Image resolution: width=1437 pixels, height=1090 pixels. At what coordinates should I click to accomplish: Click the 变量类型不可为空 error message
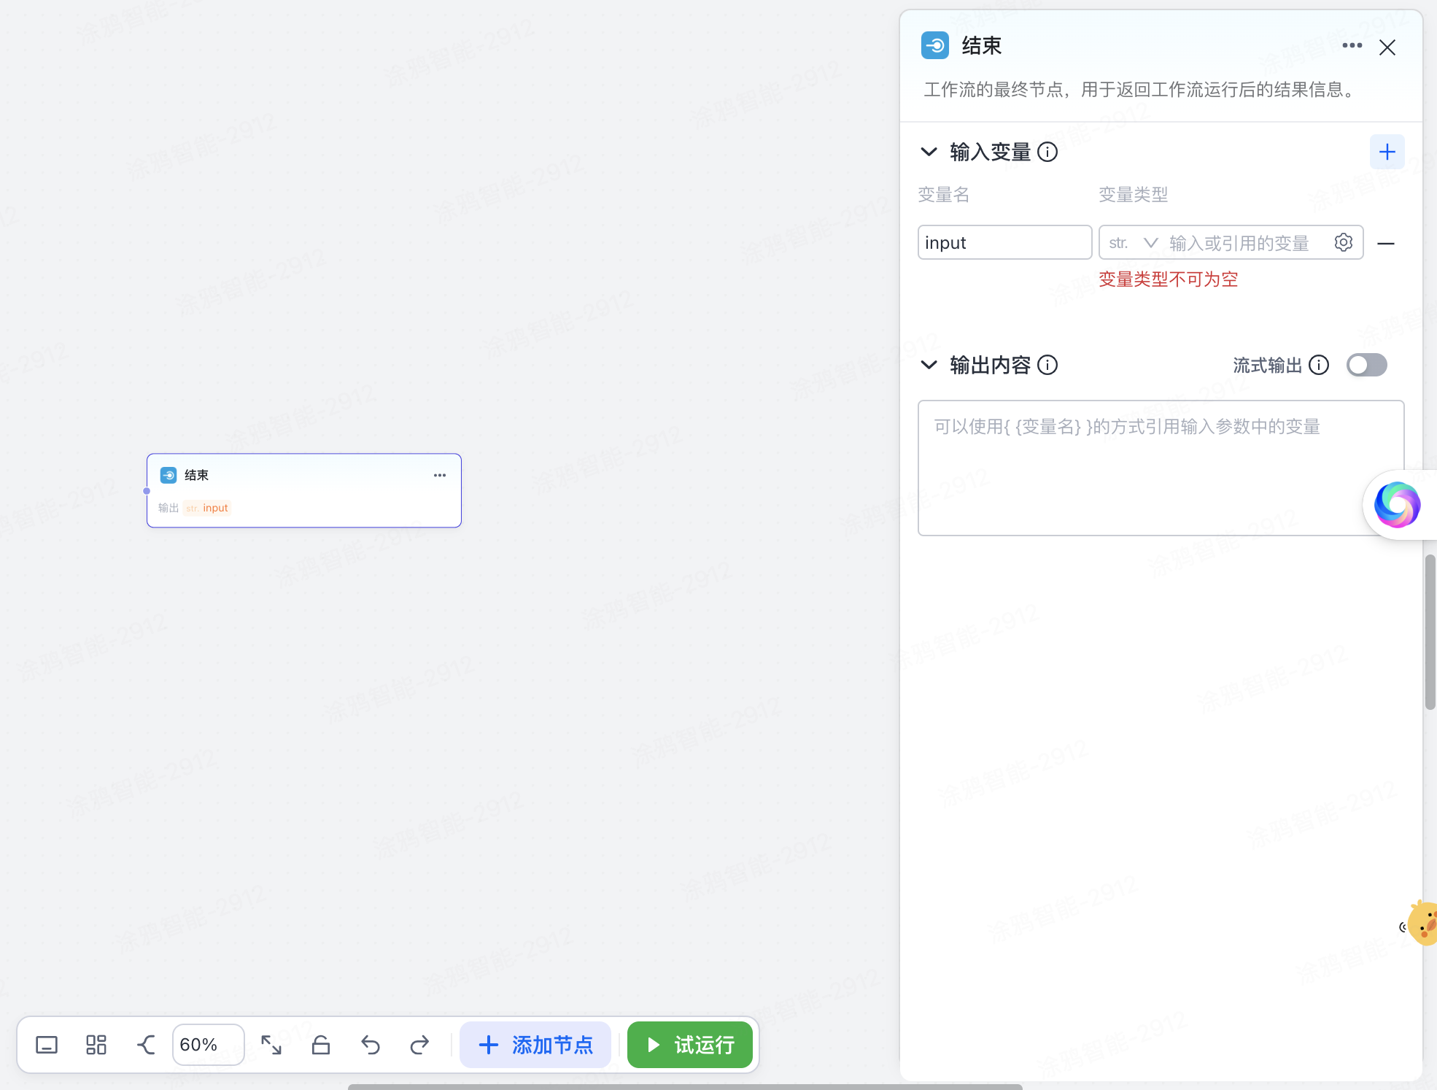(x=1169, y=279)
